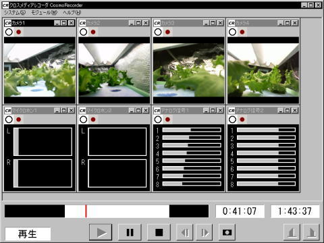
Task: Set the range end marker button
Action: coord(311,232)
